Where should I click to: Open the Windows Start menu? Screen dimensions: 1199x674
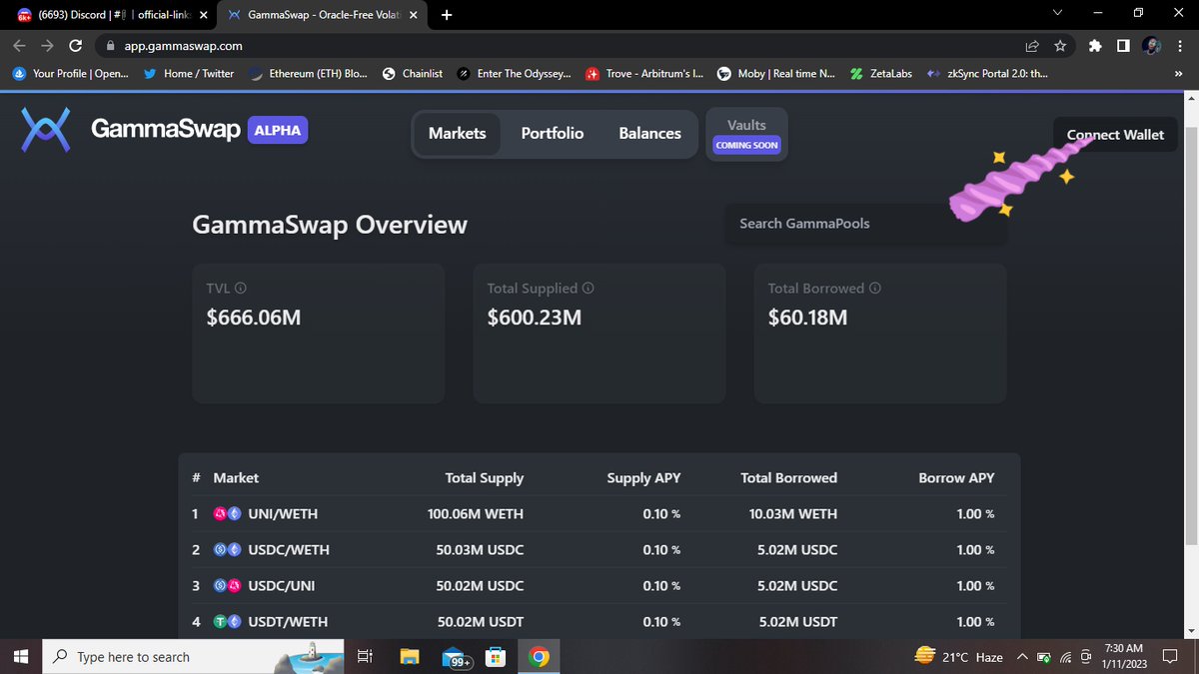click(x=21, y=656)
